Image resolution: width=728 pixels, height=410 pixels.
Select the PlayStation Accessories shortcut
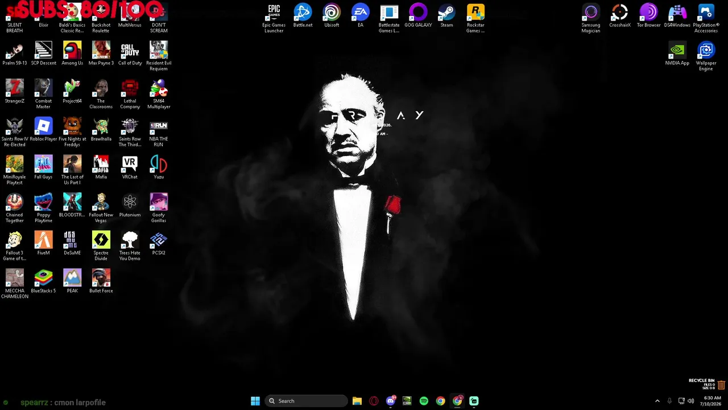coord(706,18)
